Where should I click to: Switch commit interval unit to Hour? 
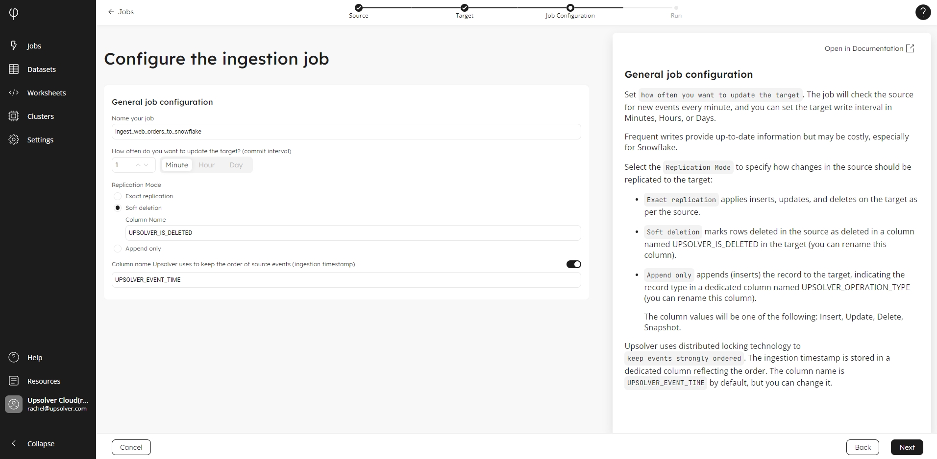pyautogui.click(x=206, y=165)
